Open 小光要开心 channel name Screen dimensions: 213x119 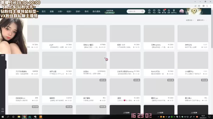(x=189, y=71)
